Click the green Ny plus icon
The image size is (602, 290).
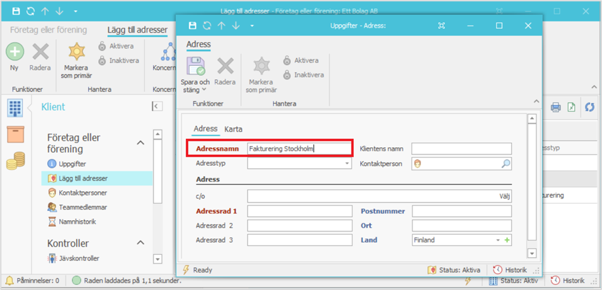14,52
